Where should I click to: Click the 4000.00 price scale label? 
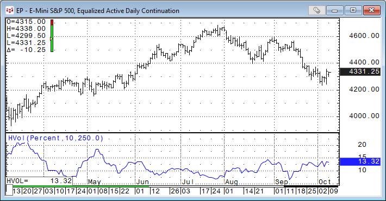coord(364,116)
